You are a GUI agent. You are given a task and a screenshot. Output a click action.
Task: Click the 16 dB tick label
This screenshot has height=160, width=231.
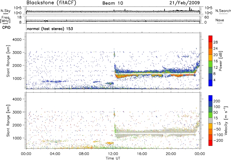click(215, 61)
